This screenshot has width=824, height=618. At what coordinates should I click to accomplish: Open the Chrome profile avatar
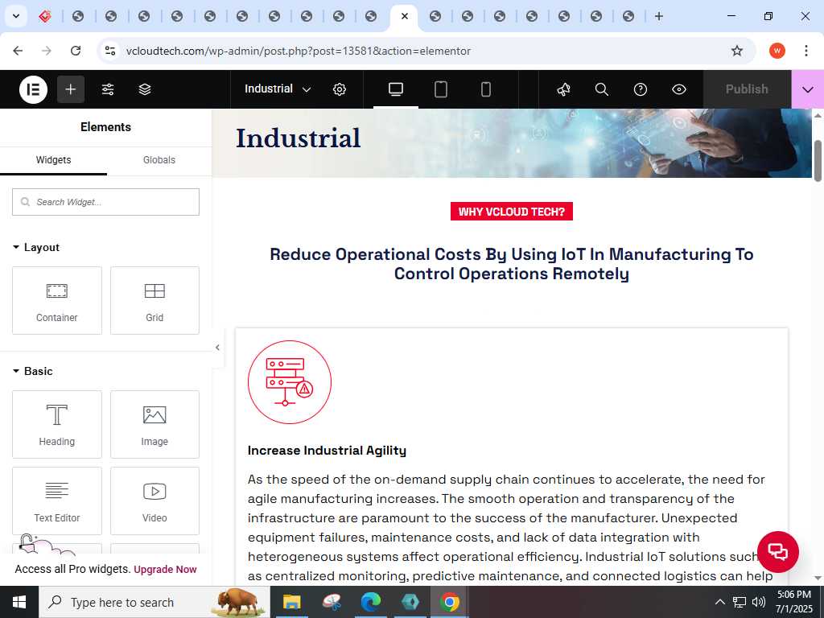(777, 51)
